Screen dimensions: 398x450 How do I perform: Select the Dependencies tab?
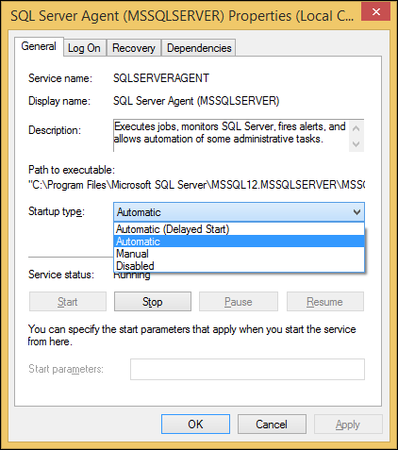tap(199, 48)
